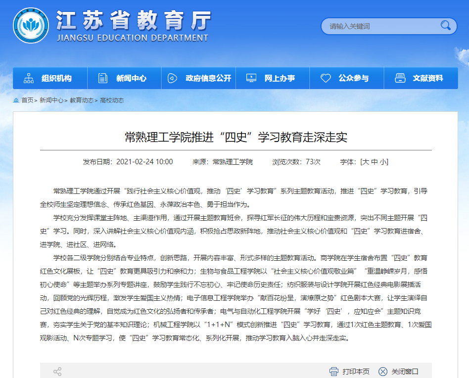This screenshot has height=378, width=469.
Task: Go to 教育动态 in the breadcrumb
Action: pyautogui.click(x=82, y=100)
